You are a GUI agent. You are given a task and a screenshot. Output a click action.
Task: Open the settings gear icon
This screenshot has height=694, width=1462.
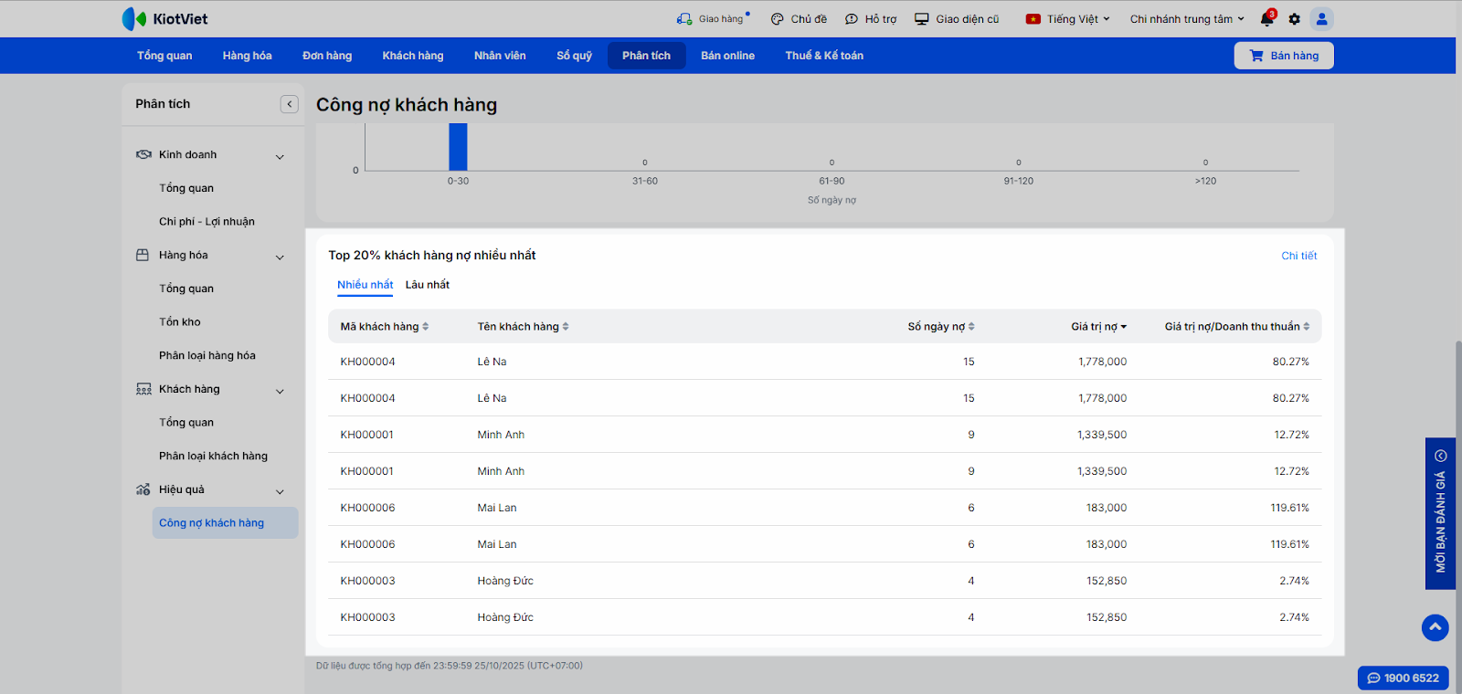click(1294, 19)
